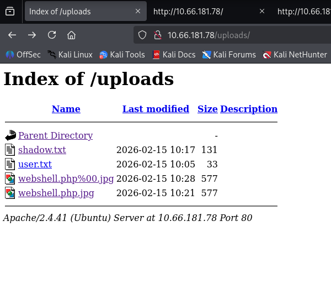
Task: Open the user.txt file link
Action: click(35, 164)
